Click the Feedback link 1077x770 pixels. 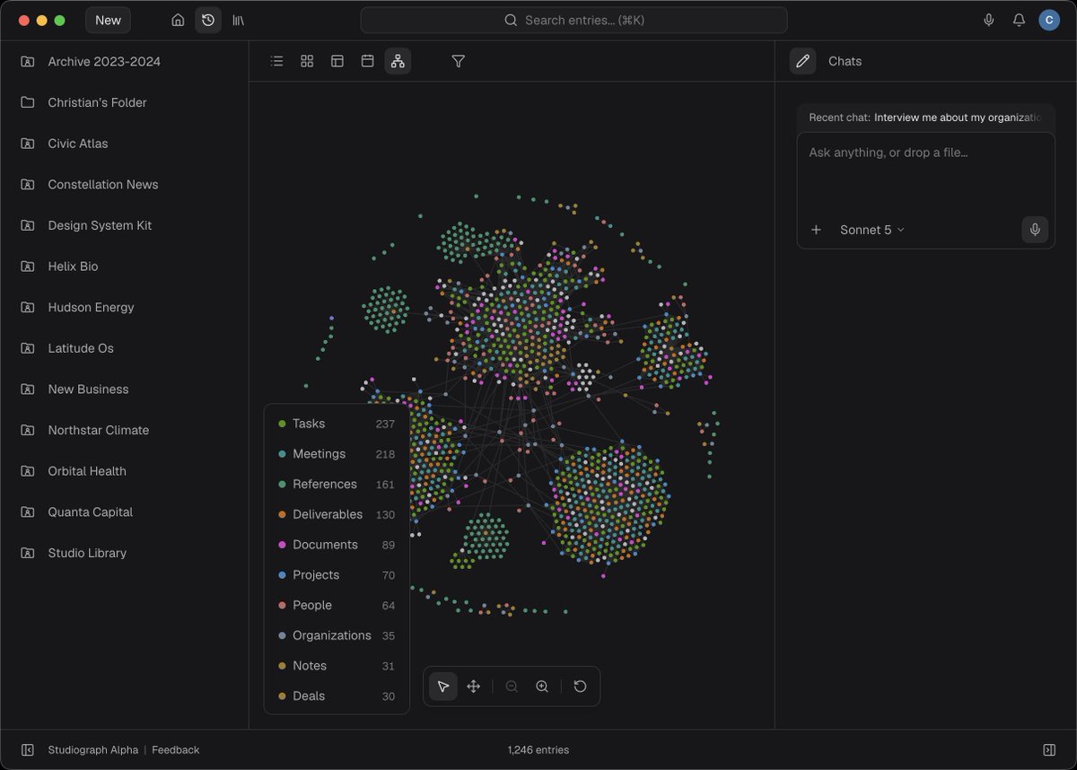tap(176, 749)
